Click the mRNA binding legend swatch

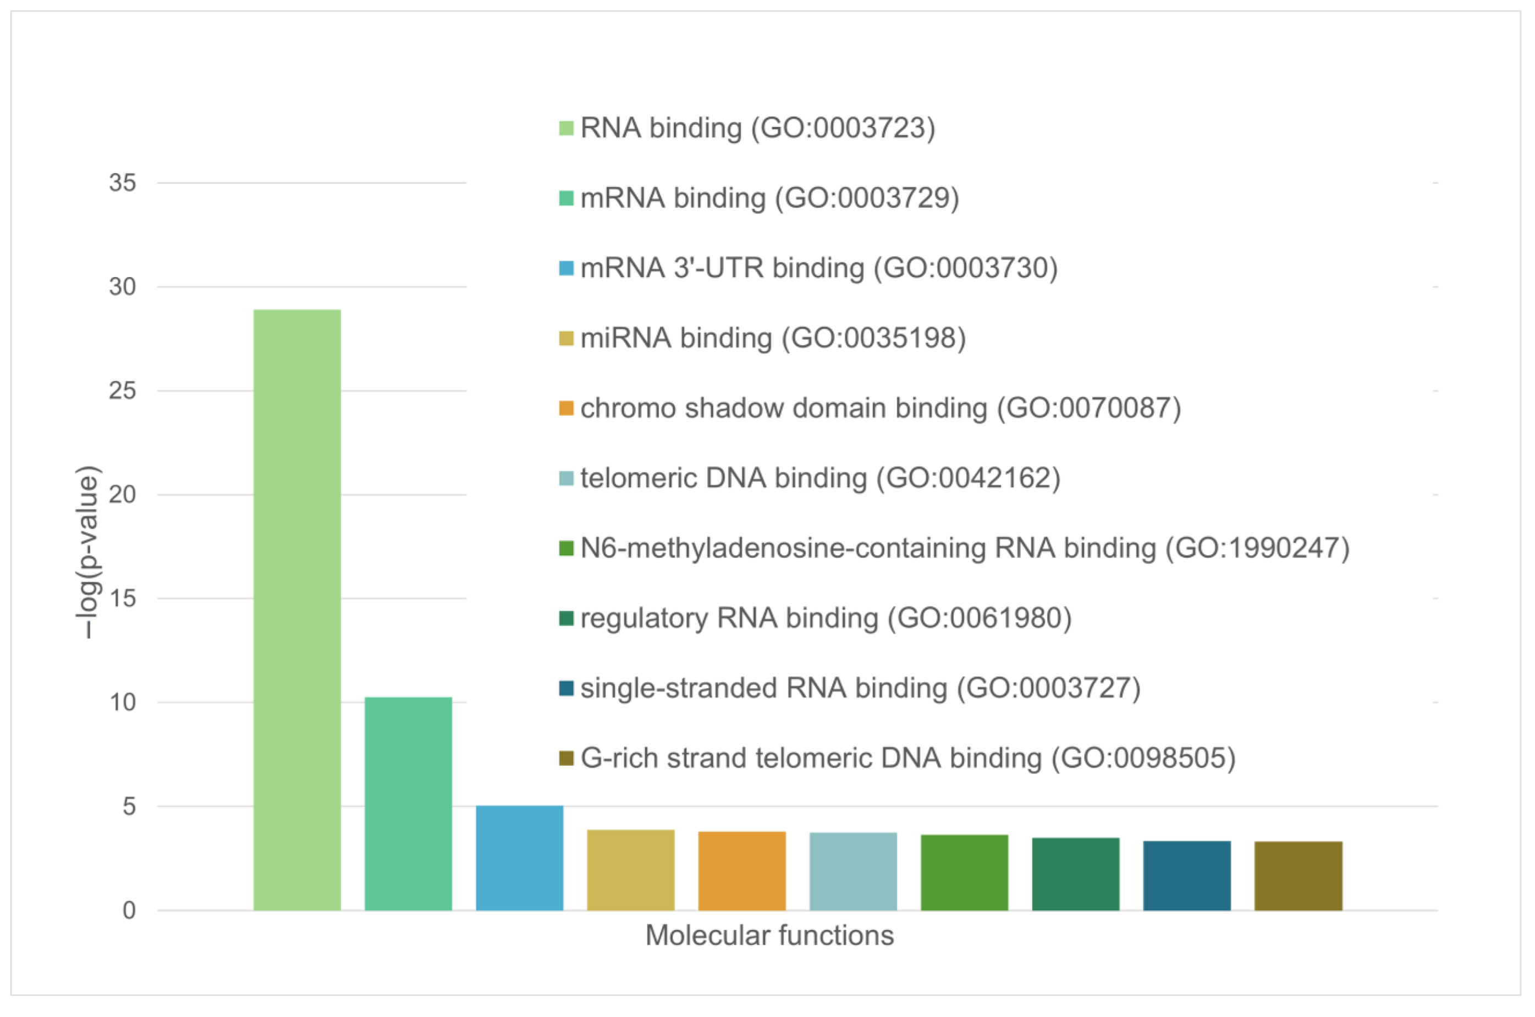click(566, 198)
